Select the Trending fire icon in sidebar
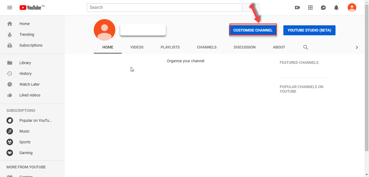 pos(10,34)
